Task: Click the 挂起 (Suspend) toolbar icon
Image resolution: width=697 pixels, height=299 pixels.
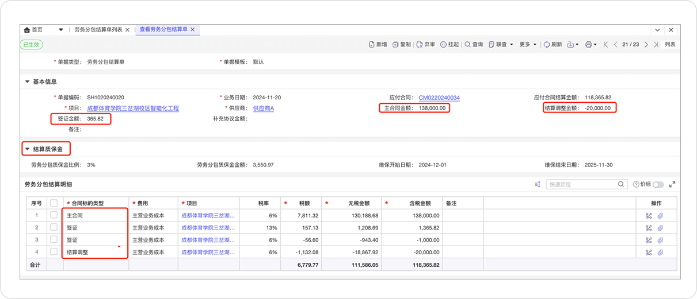Action: tap(444, 44)
